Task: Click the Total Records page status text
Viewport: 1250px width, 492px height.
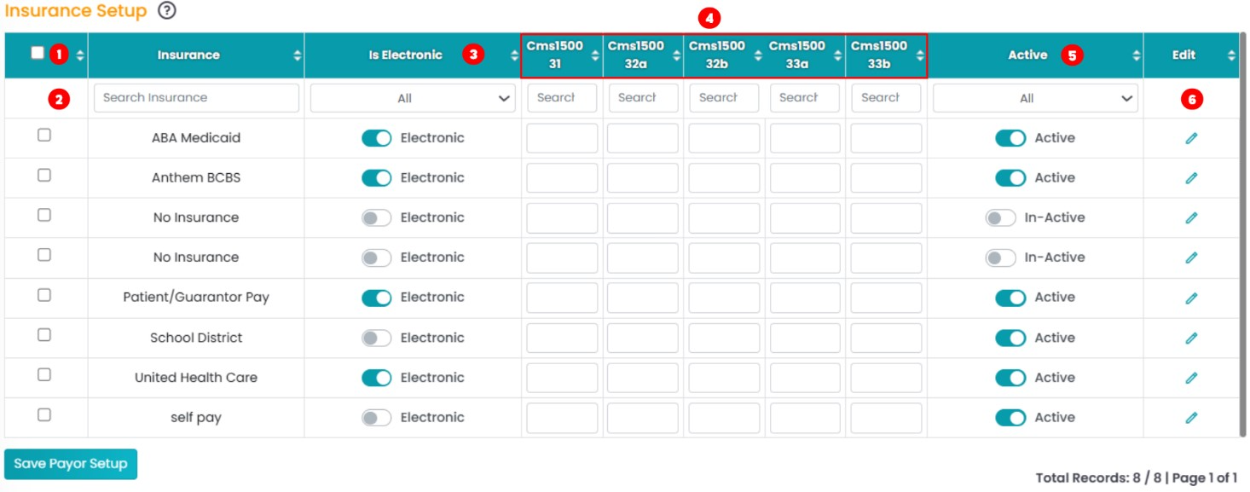Action: tap(1137, 478)
